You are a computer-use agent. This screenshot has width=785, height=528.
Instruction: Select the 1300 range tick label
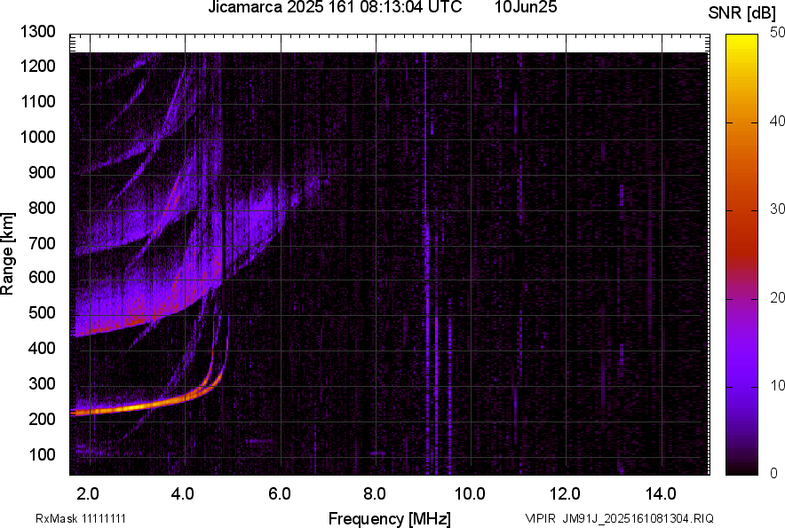pos(37,32)
